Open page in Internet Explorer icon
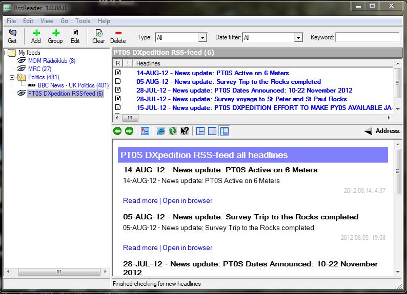407x294 pixels. [x=160, y=131]
